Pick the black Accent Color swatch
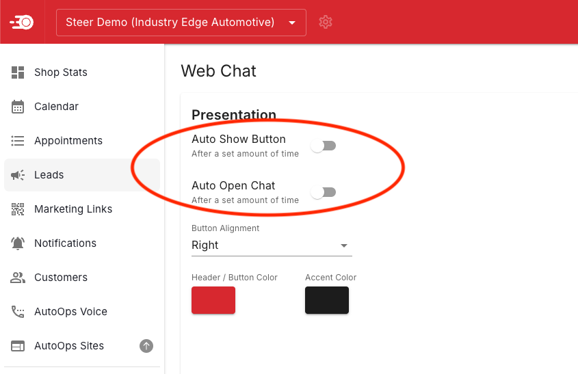Viewport: 578px width, 374px height. 327,300
